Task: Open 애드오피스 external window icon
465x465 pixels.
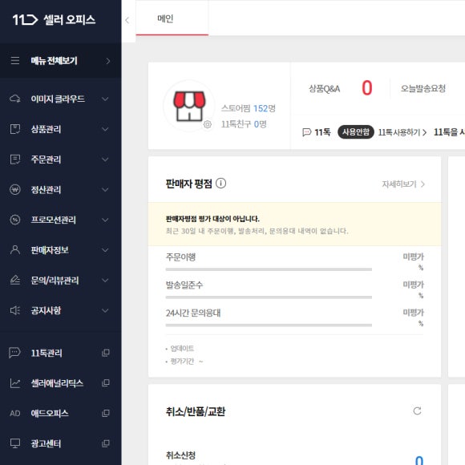Action: click(106, 414)
